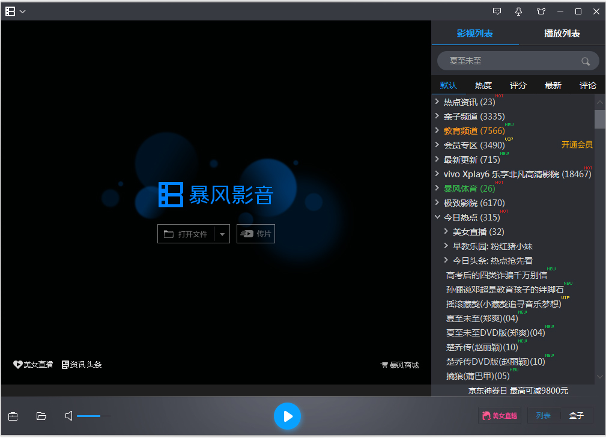This screenshot has height=438, width=606.
Task: Click the VIP crown icon in the title bar
Action: click(x=541, y=11)
